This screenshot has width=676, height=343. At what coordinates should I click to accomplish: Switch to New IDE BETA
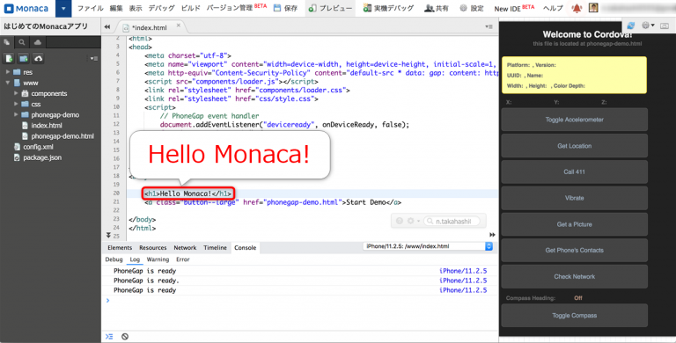coord(514,9)
